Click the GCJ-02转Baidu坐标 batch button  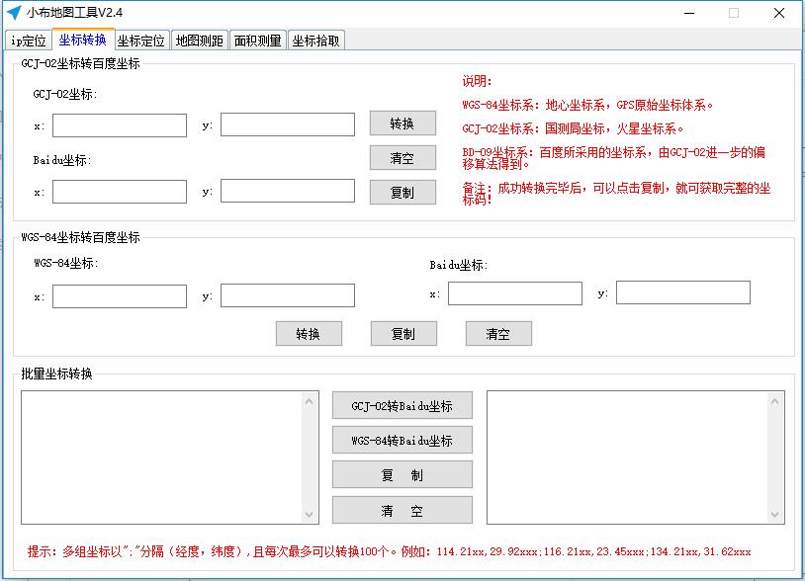[403, 404]
